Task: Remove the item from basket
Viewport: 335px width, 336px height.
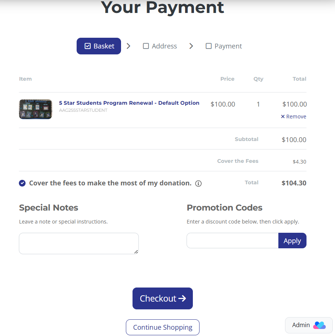Action: tap(296, 117)
